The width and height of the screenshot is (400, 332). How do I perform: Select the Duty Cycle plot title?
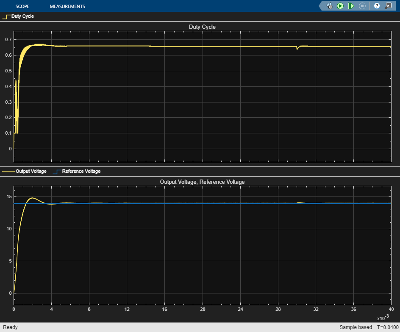(x=202, y=27)
